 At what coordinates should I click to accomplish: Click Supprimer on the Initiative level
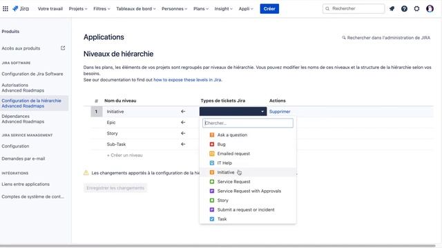pyautogui.click(x=280, y=112)
